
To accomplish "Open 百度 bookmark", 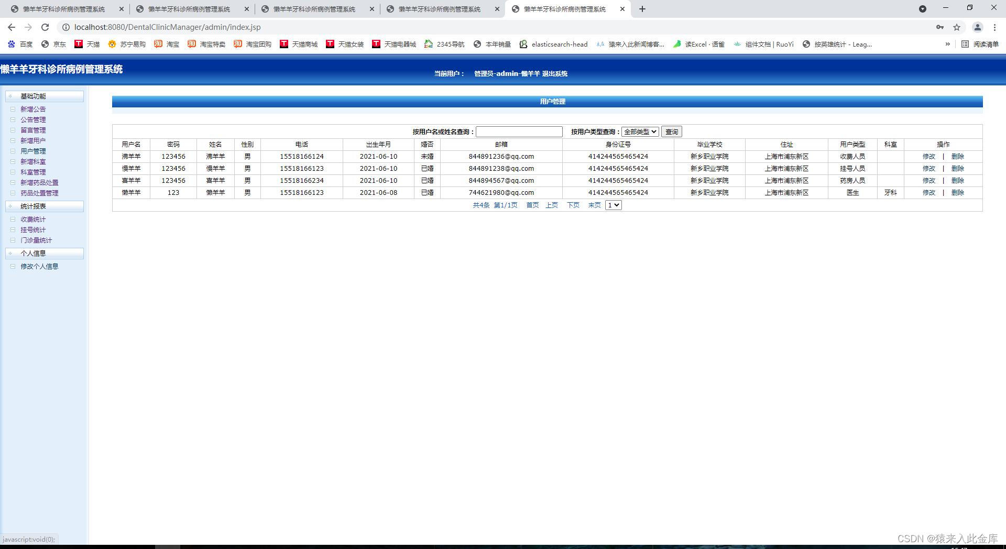I will click(20, 44).
